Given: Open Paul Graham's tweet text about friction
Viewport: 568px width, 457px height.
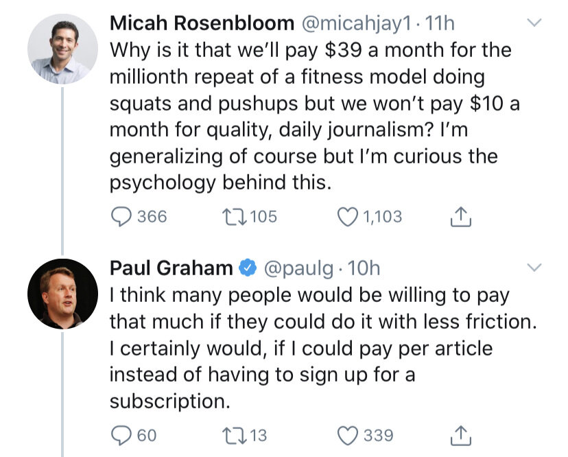Looking at the screenshot, I should pyautogui.click(x=309, y=348).
